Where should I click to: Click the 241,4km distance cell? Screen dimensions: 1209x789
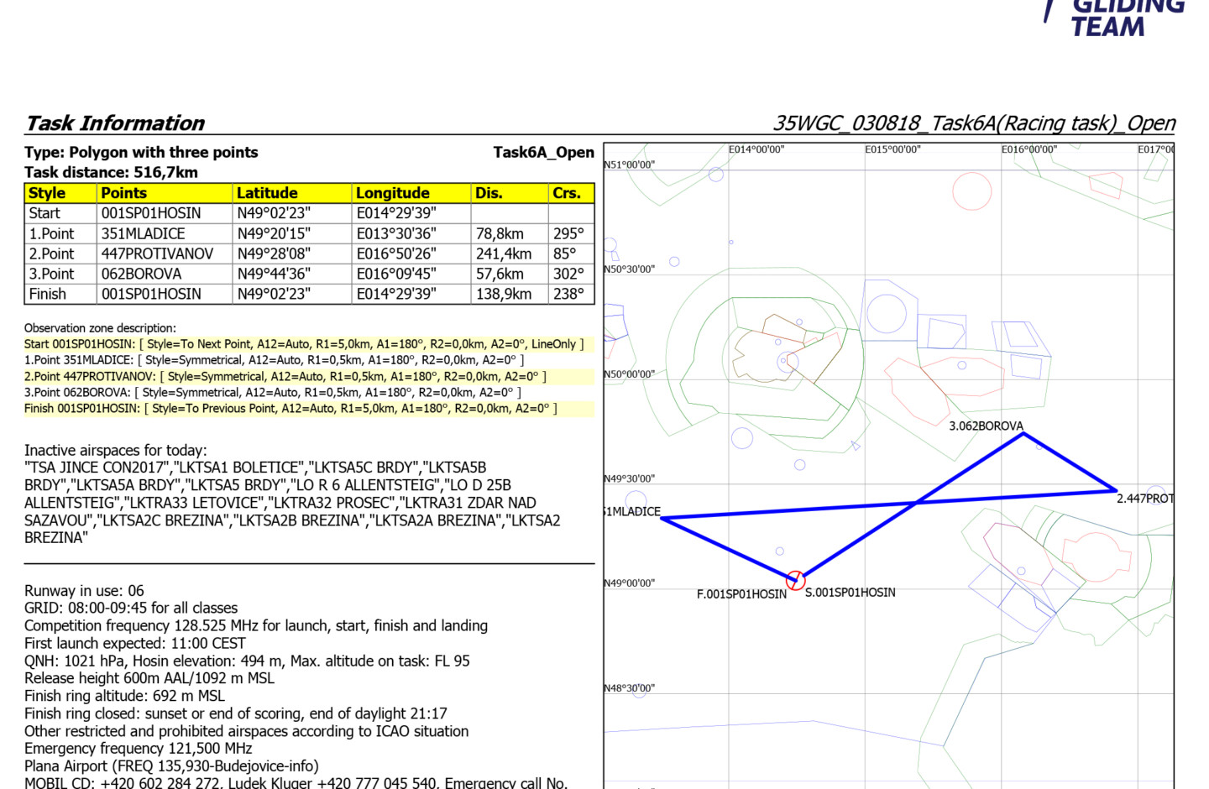(x=504, y=253)
